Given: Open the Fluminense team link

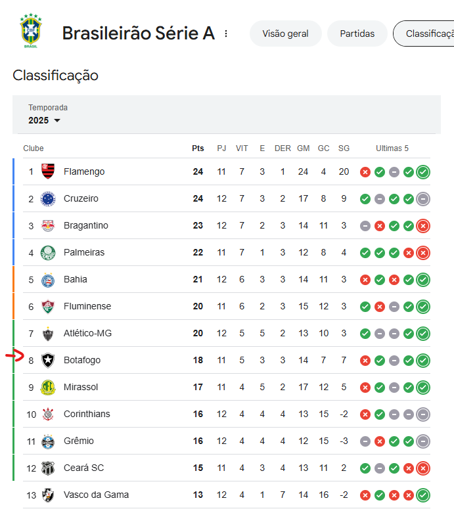Looking at the screenshot, I should point(87,306).
